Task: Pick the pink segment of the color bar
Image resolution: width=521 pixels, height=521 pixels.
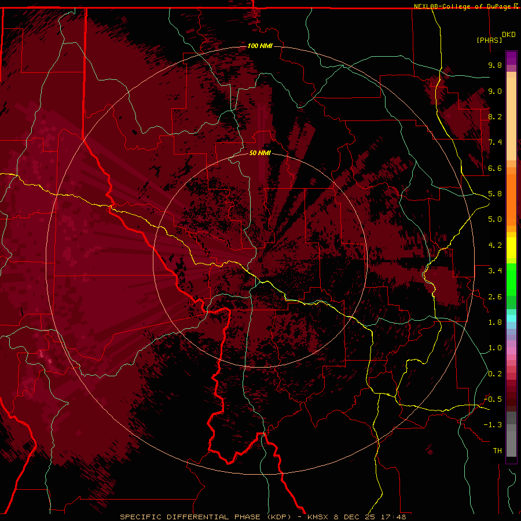Action: click(x=511, y=351)
